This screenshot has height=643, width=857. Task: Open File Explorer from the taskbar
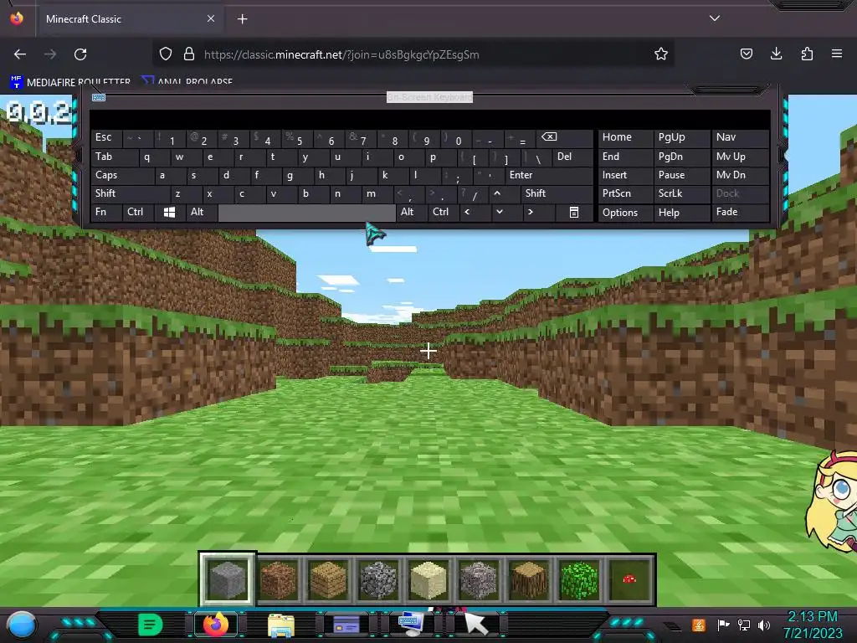point(281,625)
